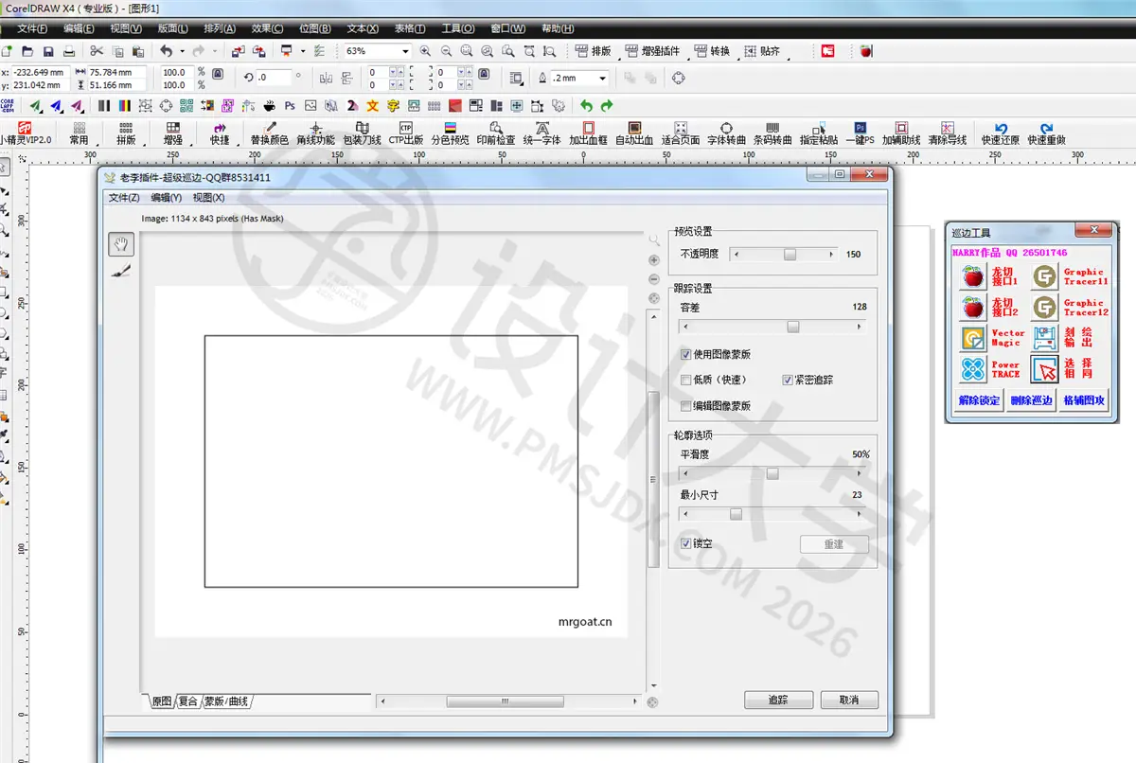Click the 龙切接口1 apple icon
The image size is (1136, 763).
point(972,276)
